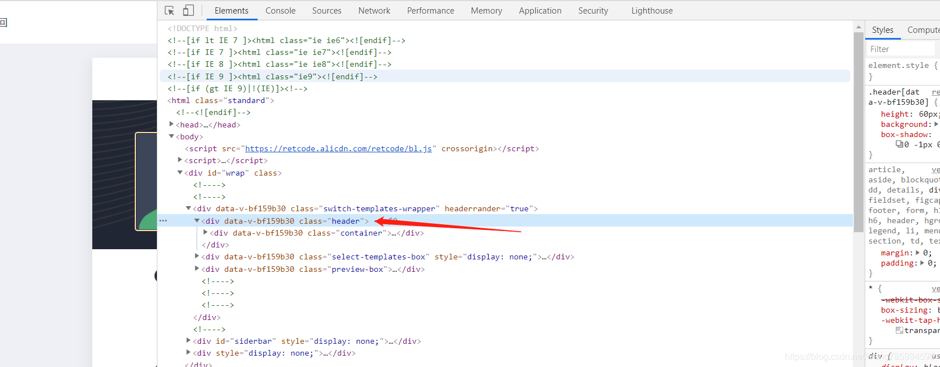Click the headerrander attribute on wrapper div
The height and width of the screenshot is (367, 940).
(489, 208)
